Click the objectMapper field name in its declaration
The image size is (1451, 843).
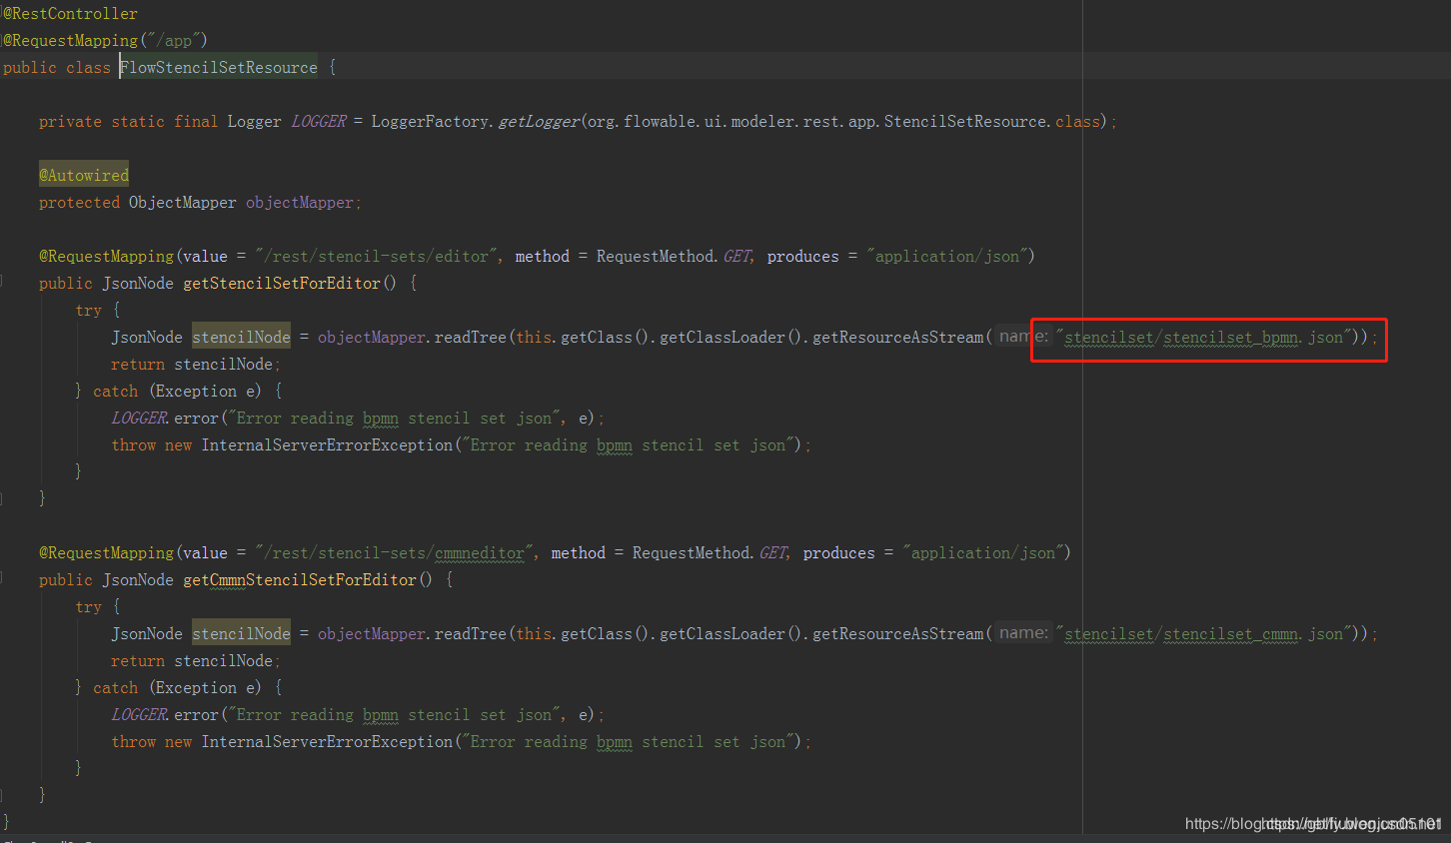pyautogui.click(x=300, y=202)
